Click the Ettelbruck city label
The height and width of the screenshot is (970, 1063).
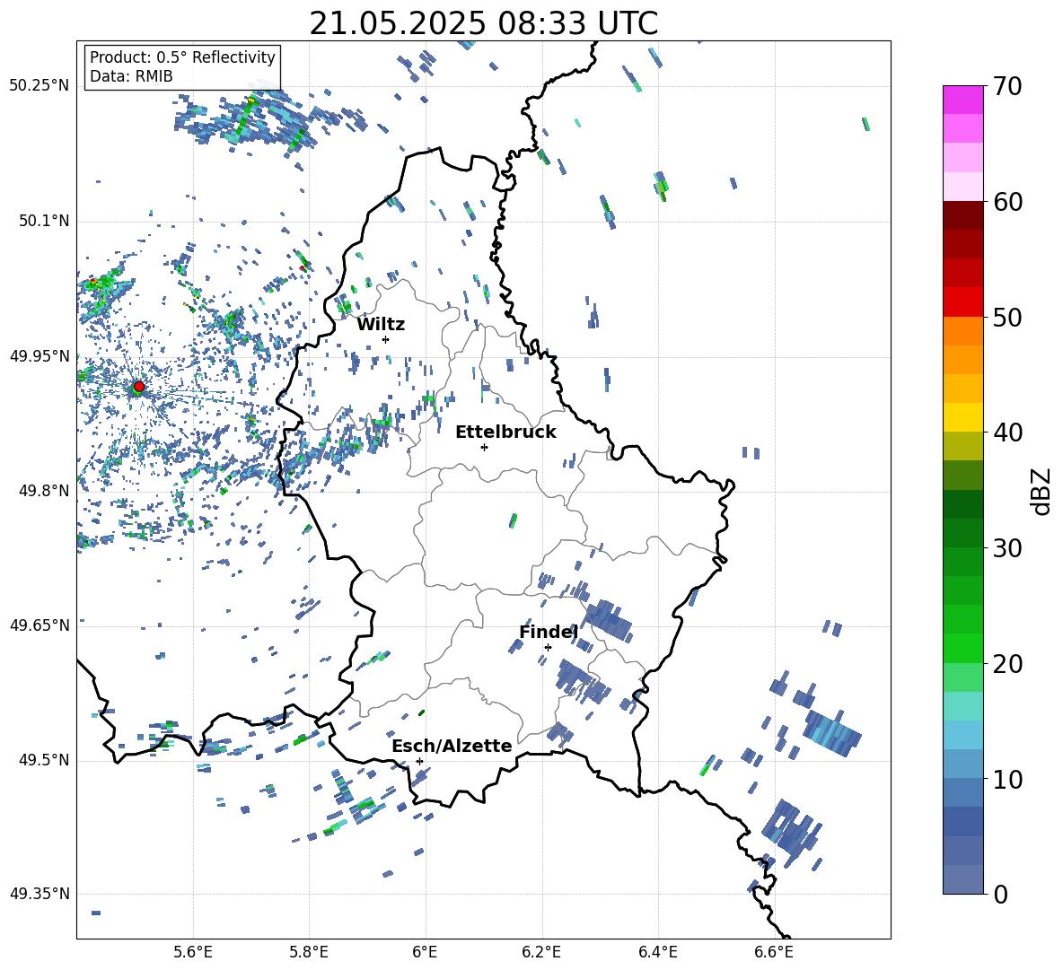click(x=505, y=433)
